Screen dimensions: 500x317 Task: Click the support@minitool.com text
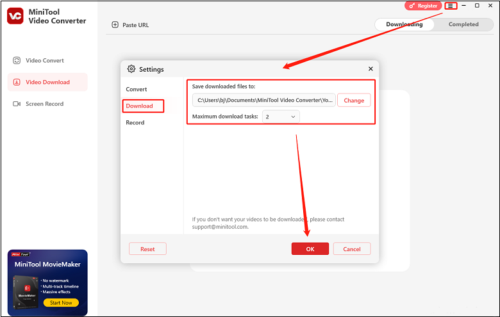(x=220, y=227)
